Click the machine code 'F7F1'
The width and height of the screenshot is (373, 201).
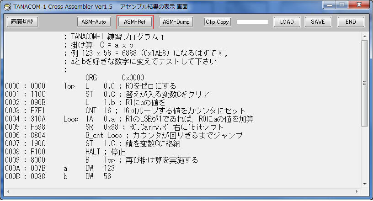click(38, 111)
